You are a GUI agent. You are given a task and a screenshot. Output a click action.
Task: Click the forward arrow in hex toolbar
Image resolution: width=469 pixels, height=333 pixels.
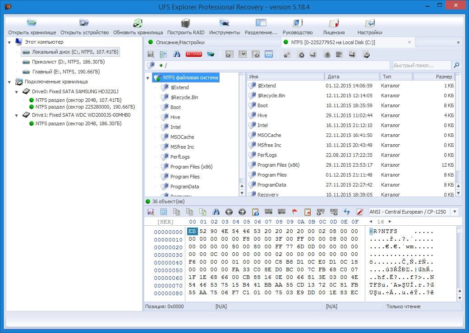click(x=242, y=212)
